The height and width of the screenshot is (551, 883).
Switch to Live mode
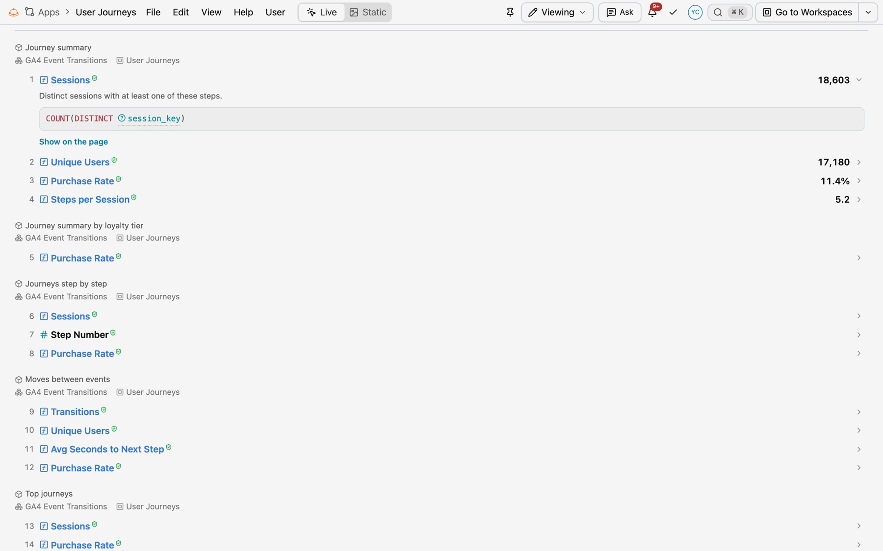[322, 12]
